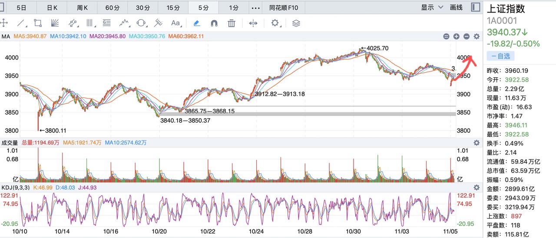
Task: Click the index code 1A0001
Action: point(502,20)
